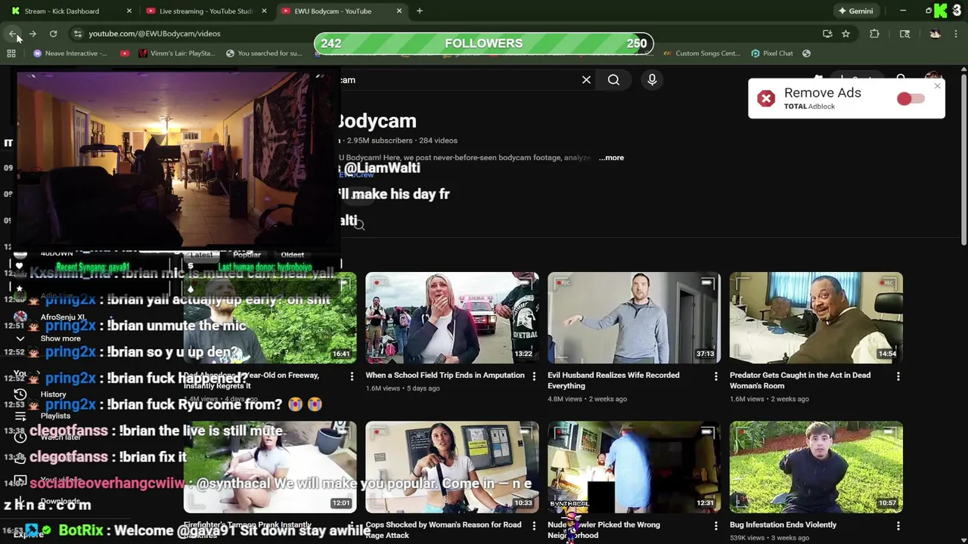Image resolution: width=968 pixels, height=544 pixels.
Task: Open the page scrollbar thumb
Action: pyautogui.click(x=963, y=159)
